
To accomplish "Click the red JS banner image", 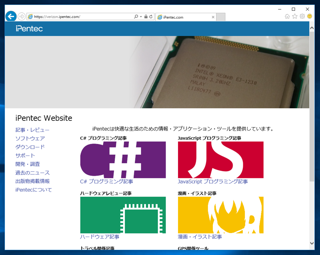I will (221, 160).
